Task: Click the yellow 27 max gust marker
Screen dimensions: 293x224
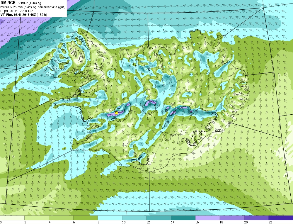Action: [116, 113]
